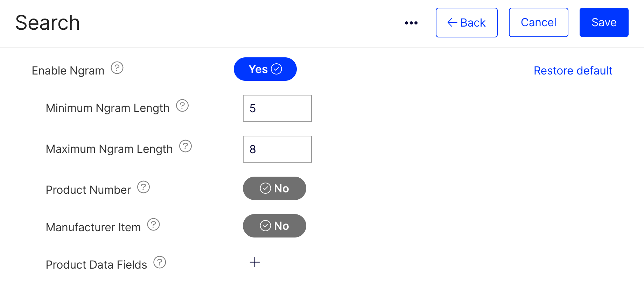
Task: Click the Minimum Ngram Length input field
Action: (x=277, y=108)
